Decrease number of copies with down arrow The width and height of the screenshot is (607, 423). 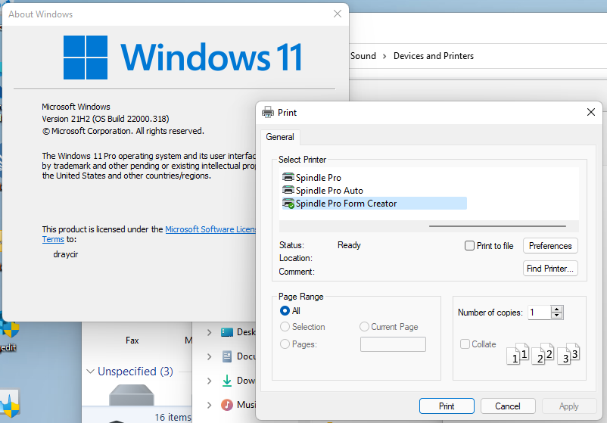pos(557,316)
